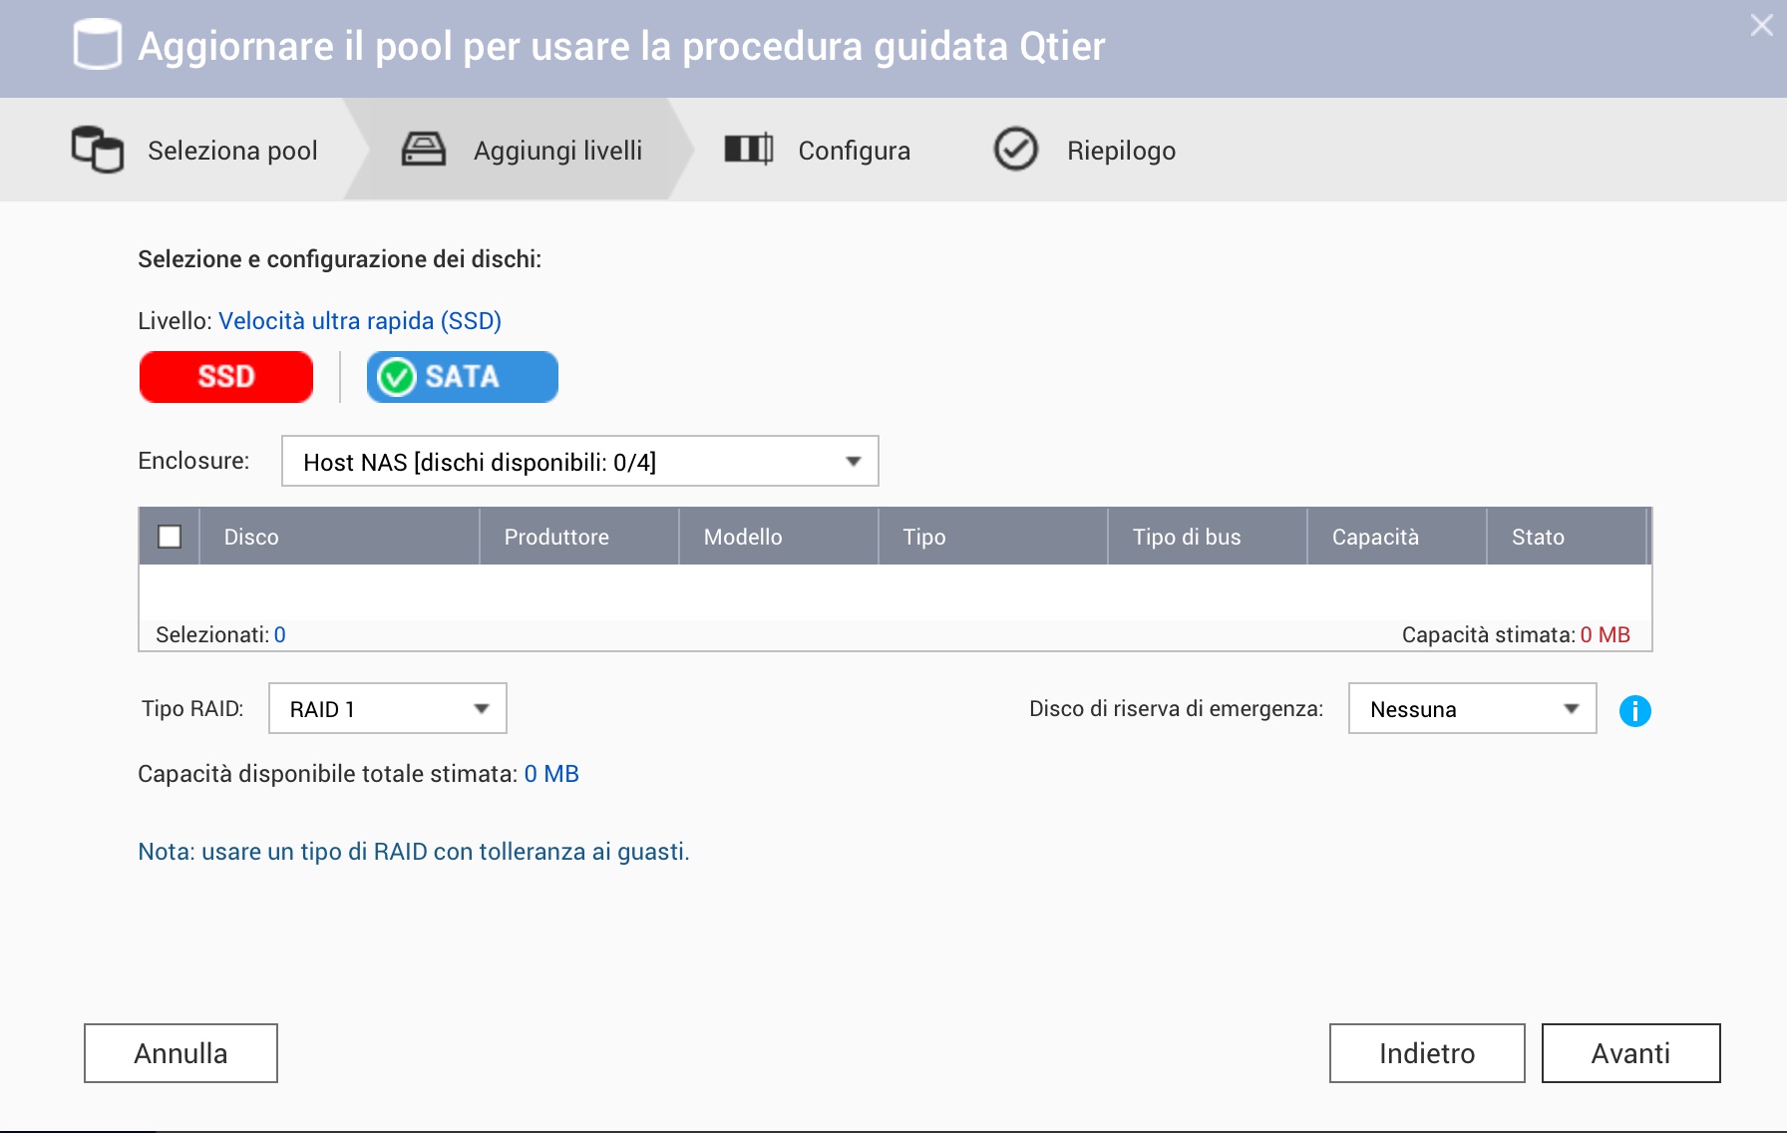Click the Aggiungi livelli drive icon
The image size is (1787, 1133).
424,150
